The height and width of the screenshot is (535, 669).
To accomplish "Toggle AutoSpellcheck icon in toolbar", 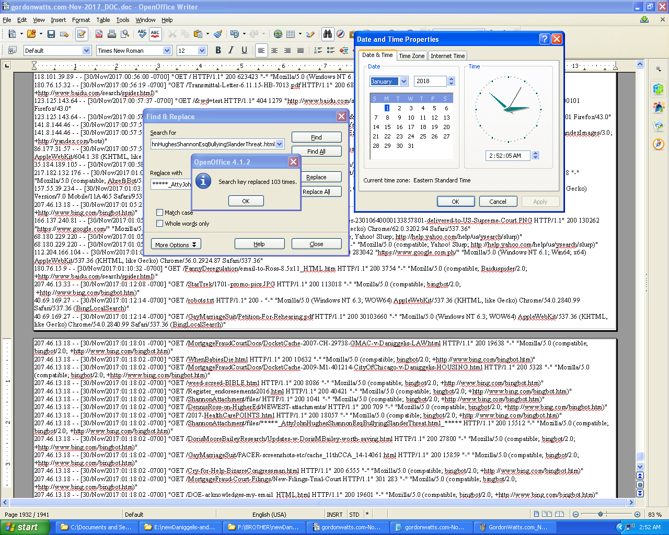I will pos(155,34).
